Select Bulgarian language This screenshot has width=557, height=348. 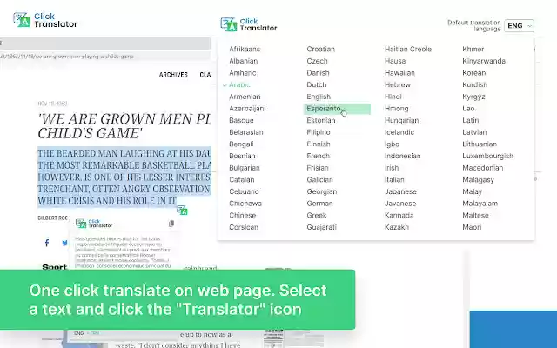click(245, 168)
